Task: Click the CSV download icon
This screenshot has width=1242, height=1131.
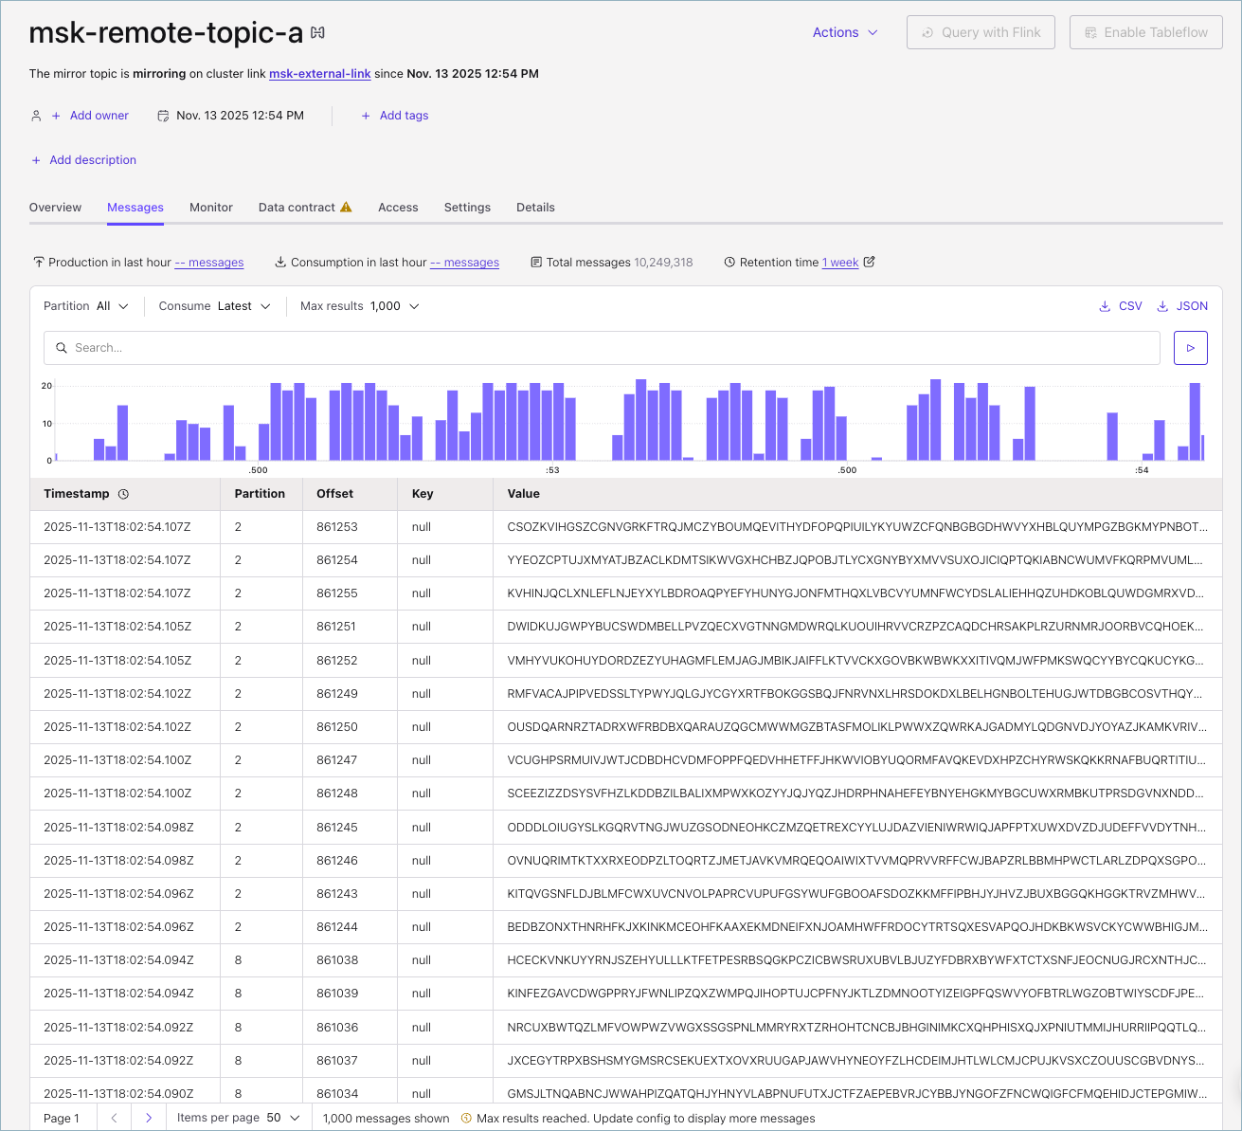Action: point(1105,306)
